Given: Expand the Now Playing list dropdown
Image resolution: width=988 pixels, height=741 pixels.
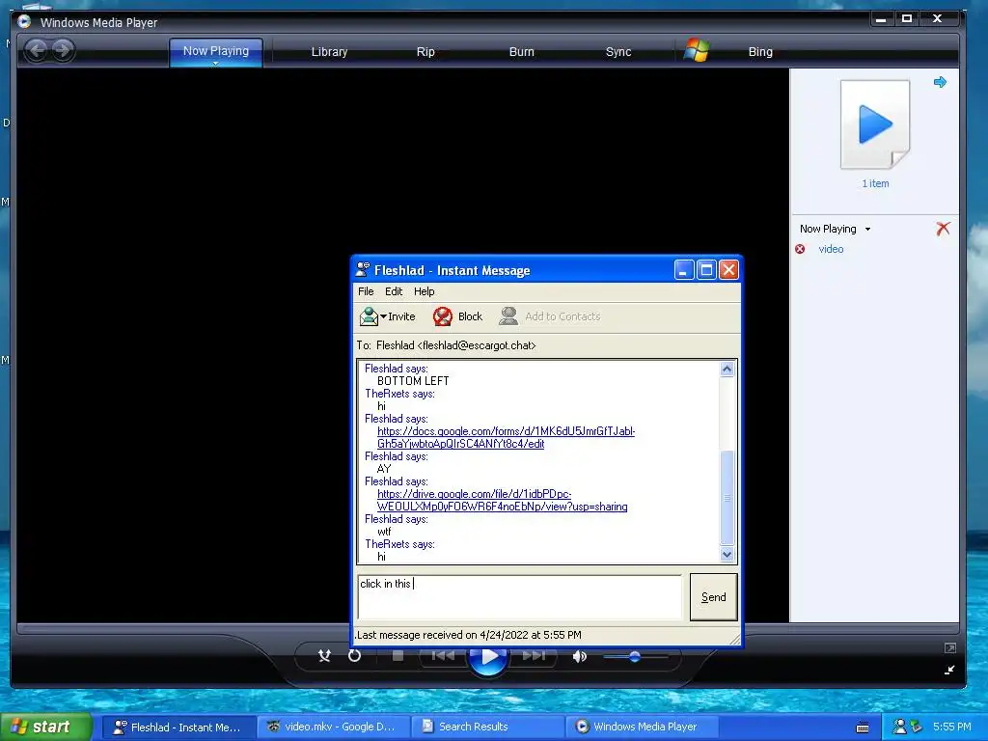Looking at the screenshot, I should (x=867, y=230).
